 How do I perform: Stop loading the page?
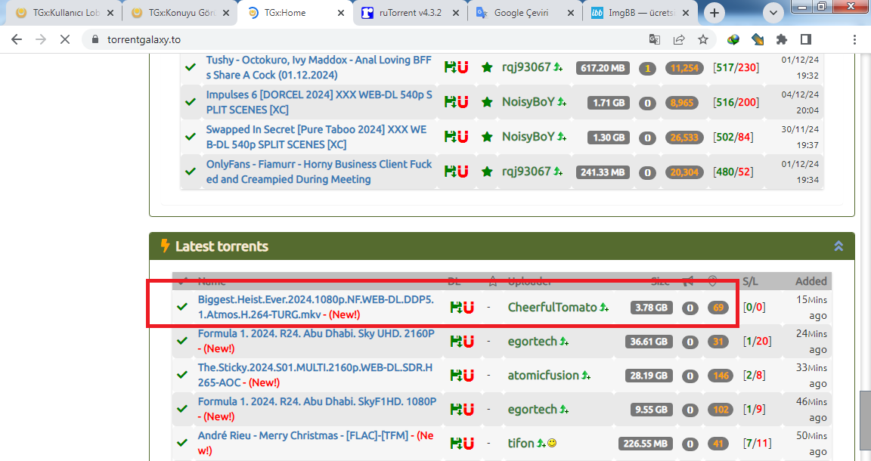tap(65, 39)
